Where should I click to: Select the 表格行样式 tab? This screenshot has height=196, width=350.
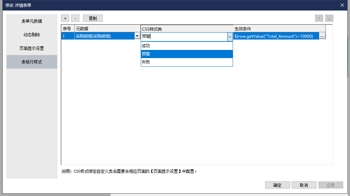click(x=32, y=62)
